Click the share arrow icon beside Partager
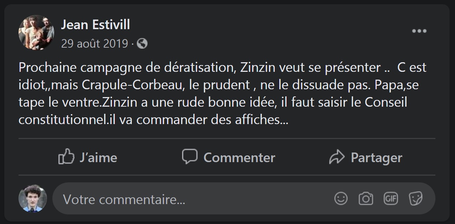The height and width of the screenshot is (224, 455). click(337, 157)
